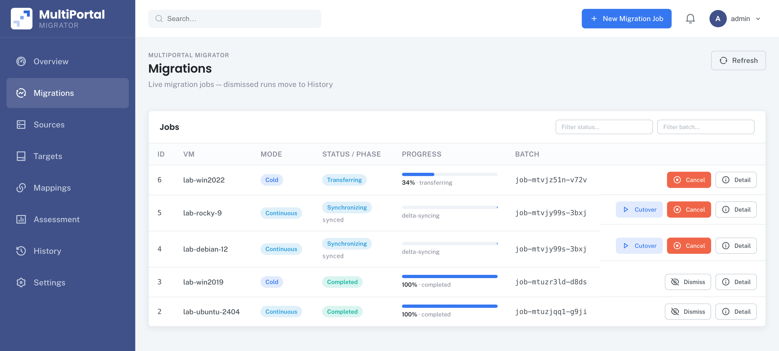Click the Settings gear icon
The width and height of the screenshot is (779, 351).
[x=21, y=283]
